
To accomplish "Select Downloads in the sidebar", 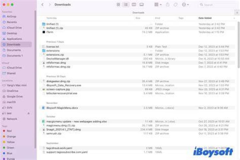I will [16, 45].
